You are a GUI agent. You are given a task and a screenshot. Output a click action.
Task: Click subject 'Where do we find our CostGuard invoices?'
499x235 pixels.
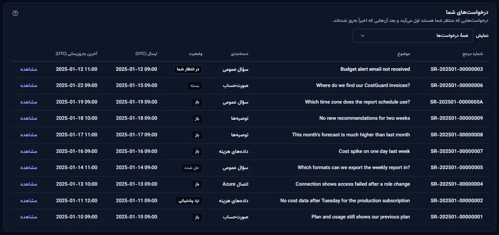pos(363,85)
